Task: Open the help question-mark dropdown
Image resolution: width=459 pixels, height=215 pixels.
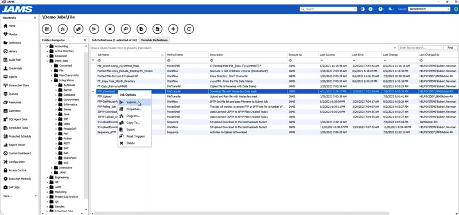Action: click(x=381, y=9)
